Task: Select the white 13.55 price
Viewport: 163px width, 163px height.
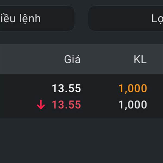Action: pos(67,89)
